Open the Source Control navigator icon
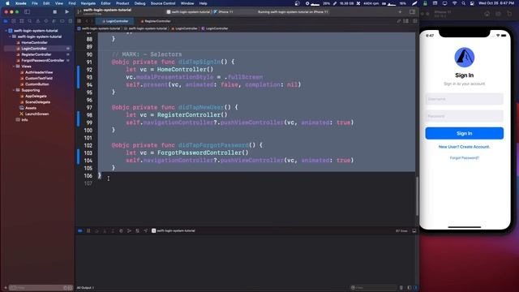Viewport: 519px width, 292px height. pyautogui.click(x=14, y=21)
